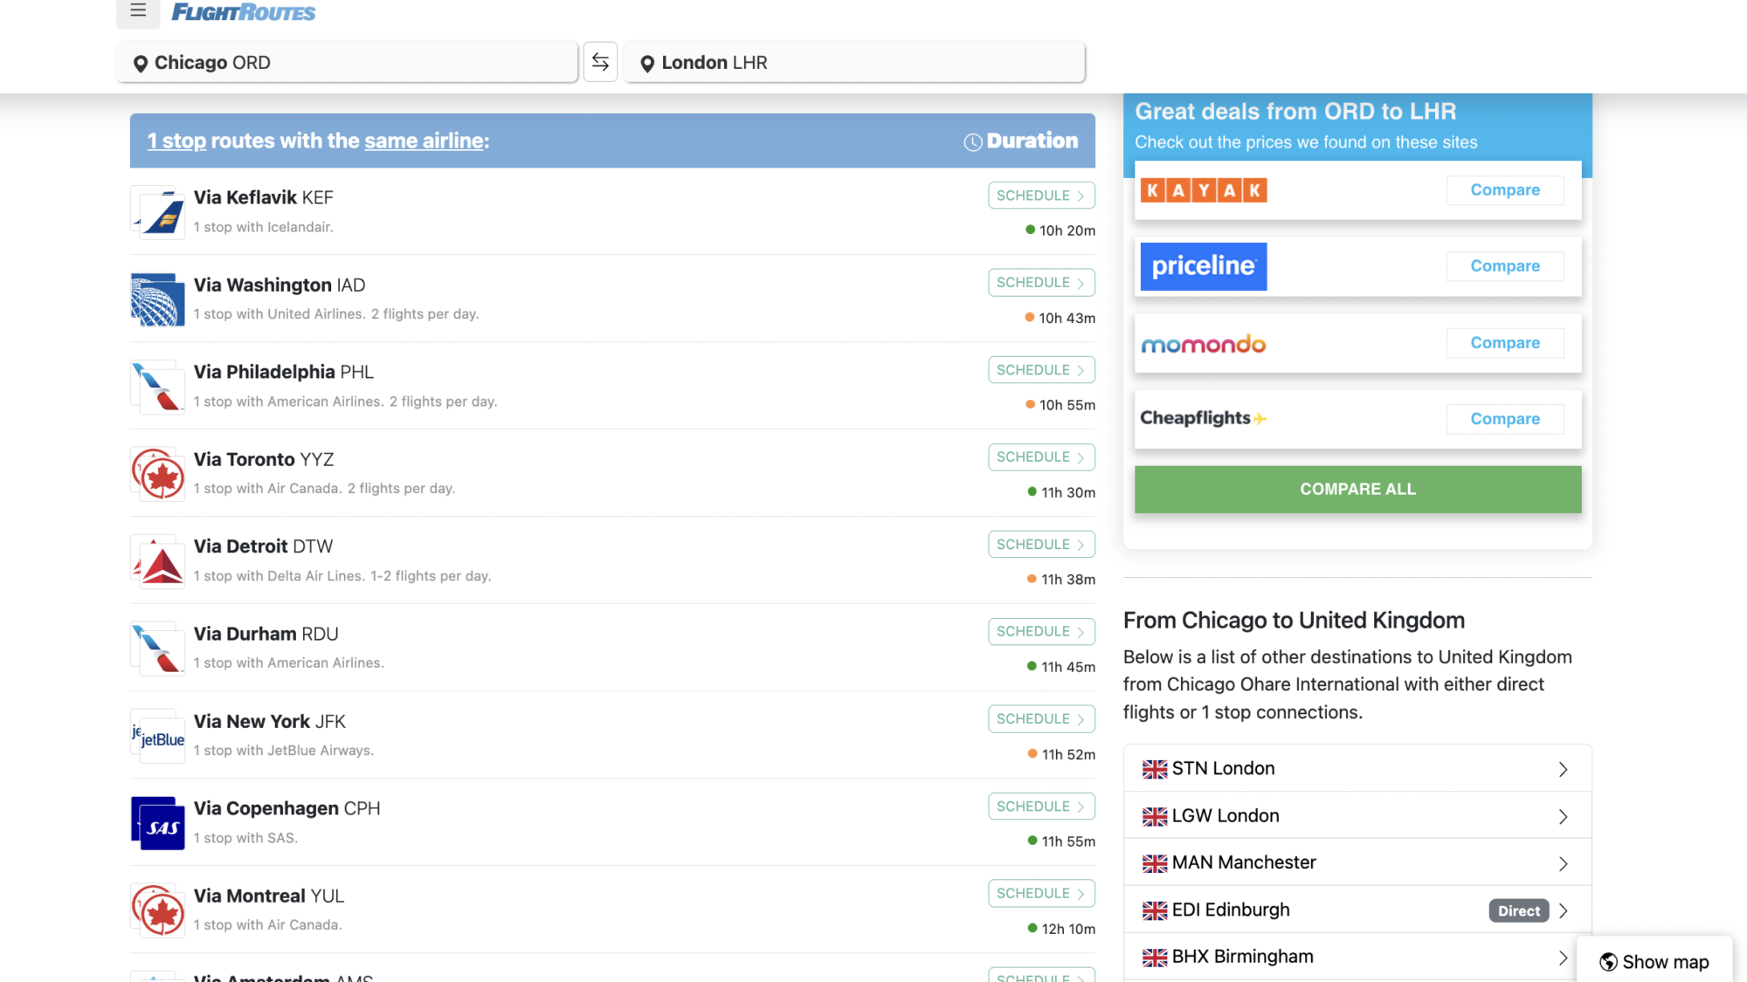Compare prices on KAYAK
This screenshot has height=982, width=1747.
[x=1505, y=190]
